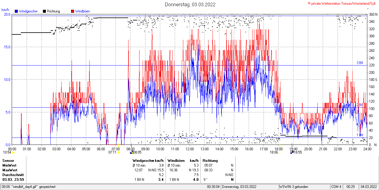Click the sunrise icon beside 07:11
Image resolution: width=379 pixels, height=190 pixels.
click(118, 152)
